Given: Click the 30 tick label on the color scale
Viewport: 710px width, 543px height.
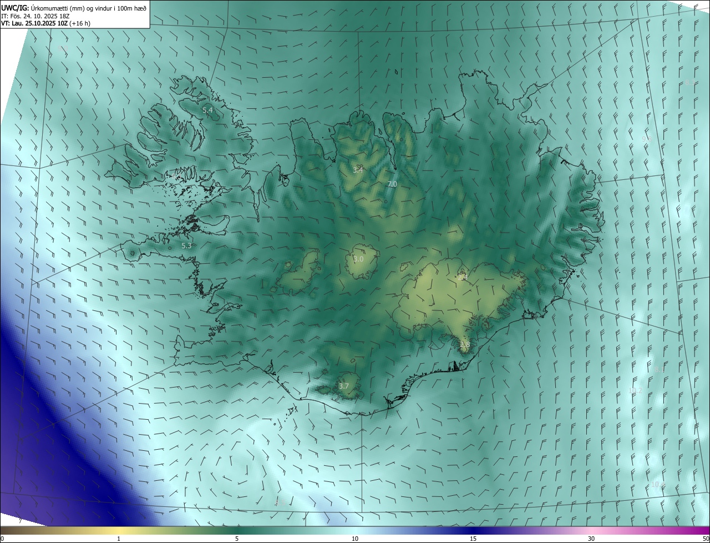Looking at the screenshot, I should coord(591,539).
